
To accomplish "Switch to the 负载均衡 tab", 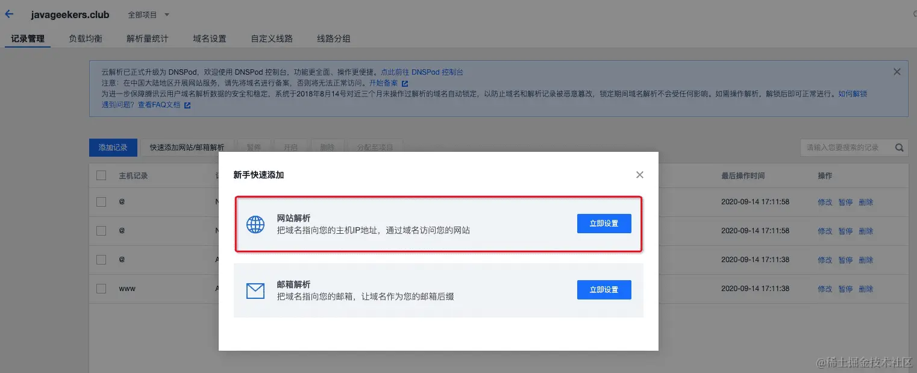I will 85,37.
